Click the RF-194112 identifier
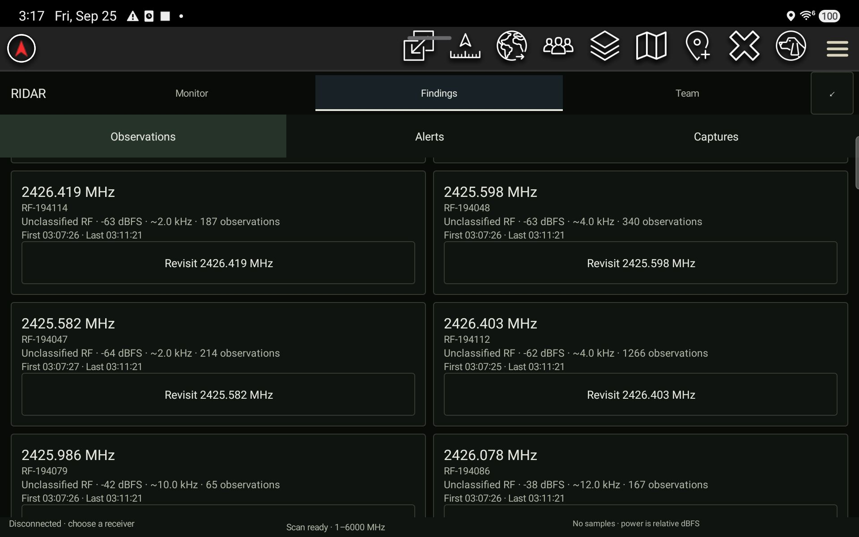 coord(467,339)
